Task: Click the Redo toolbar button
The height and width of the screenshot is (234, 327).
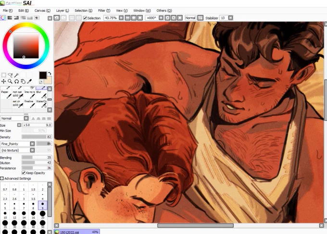Action: tap(63, 18)
